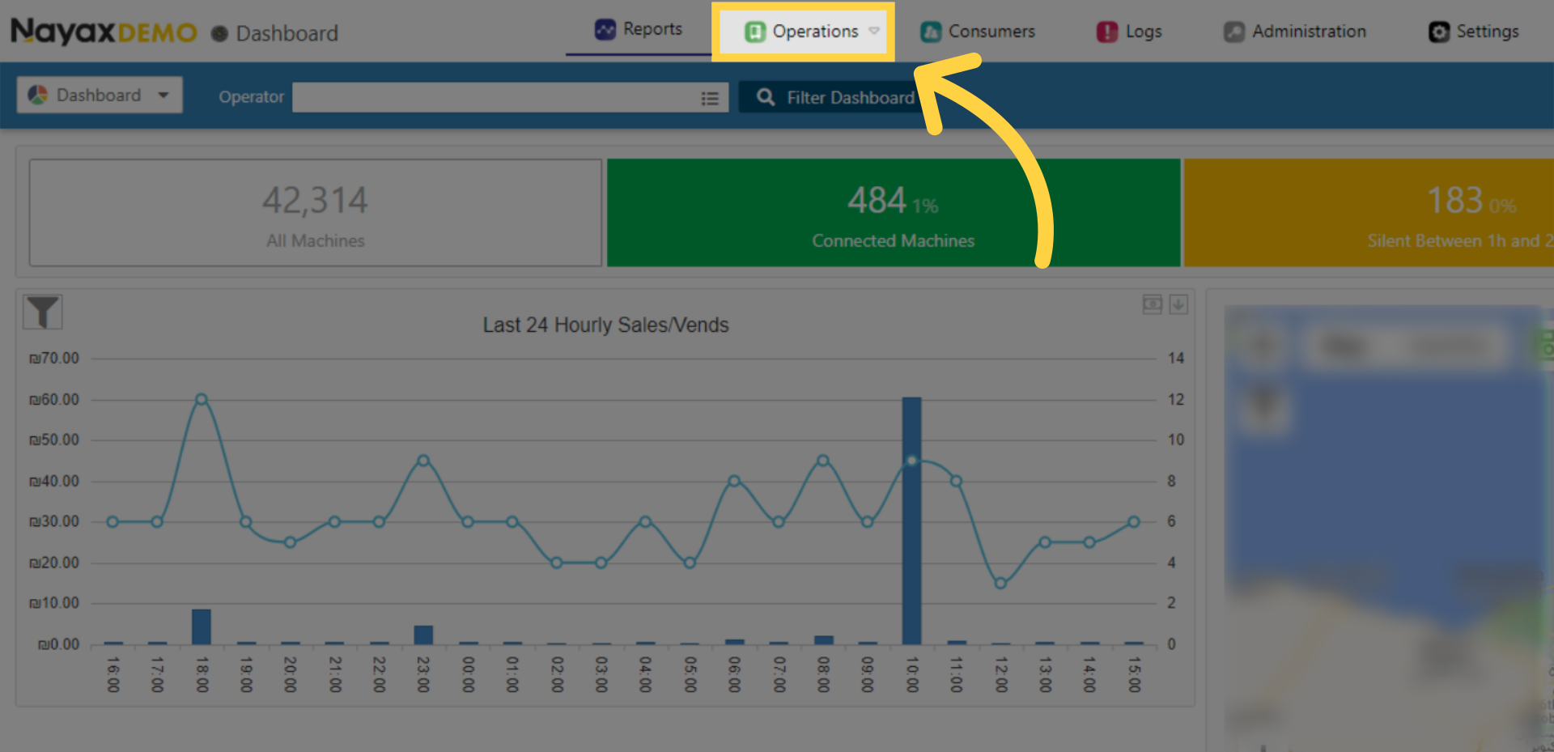
Task: Click the chart title Last 24 Hourly Sales/Vends
Action: point(605,325)
